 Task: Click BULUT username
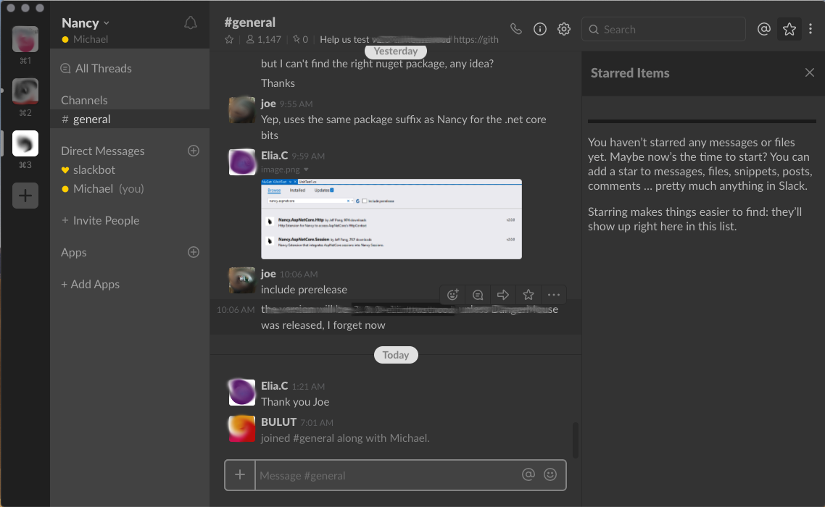tap(278, 422)
